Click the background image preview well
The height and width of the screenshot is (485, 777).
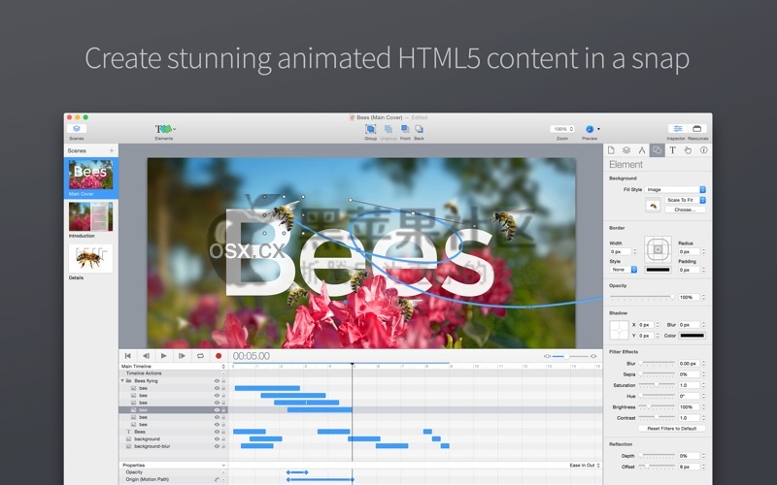tap(653, 205)
